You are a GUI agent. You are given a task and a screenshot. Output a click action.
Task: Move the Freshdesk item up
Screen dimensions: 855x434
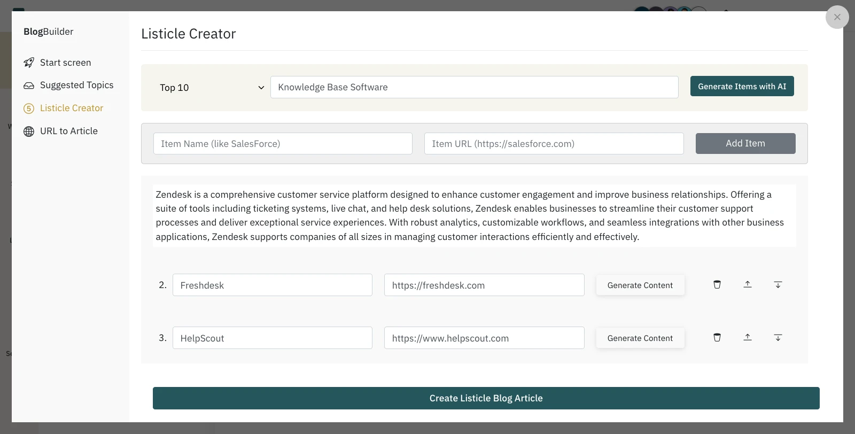click(x=748, y=284)
